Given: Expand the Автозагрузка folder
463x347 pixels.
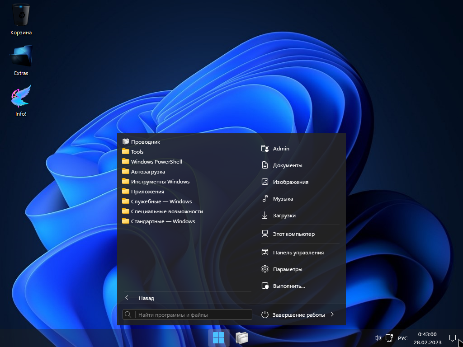Looking at the screenshot, I should click(143, 171).
